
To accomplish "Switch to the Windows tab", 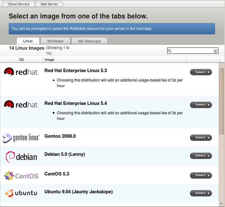I will (x=55, y=41).
